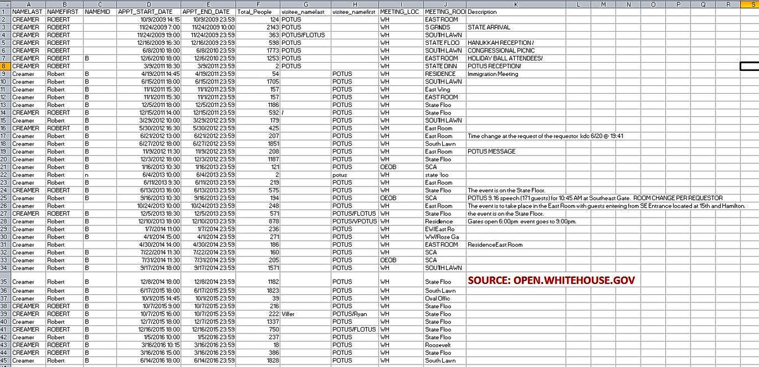Select the Villler visitee last name cell
This screenshot has height=367, width=759.
[305, 314]
